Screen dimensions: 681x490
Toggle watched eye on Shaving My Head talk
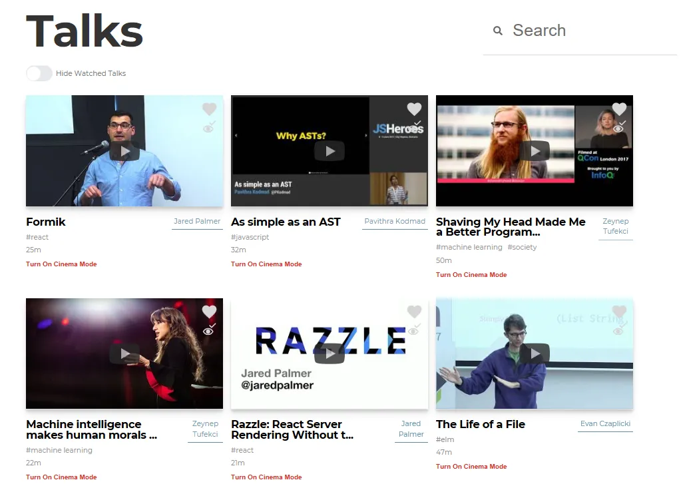point(619,128)
